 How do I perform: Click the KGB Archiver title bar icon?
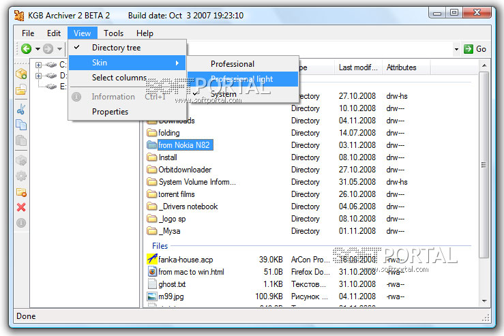pyautogui.click(x=19, y=16)
